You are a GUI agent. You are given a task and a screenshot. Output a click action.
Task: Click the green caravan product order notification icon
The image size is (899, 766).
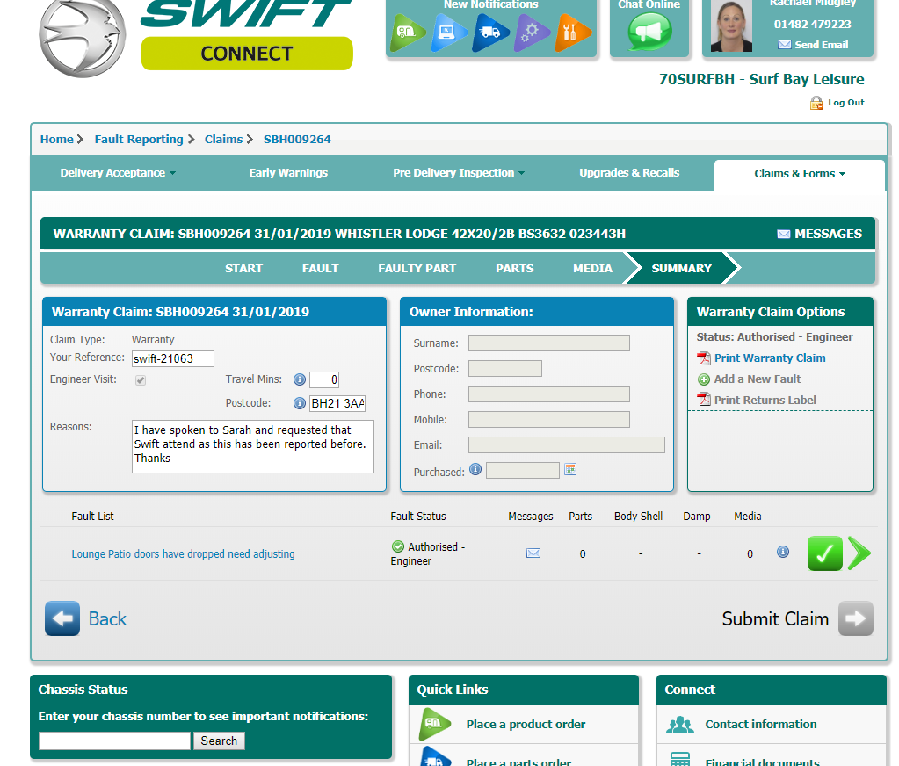[x=407, y=32]
